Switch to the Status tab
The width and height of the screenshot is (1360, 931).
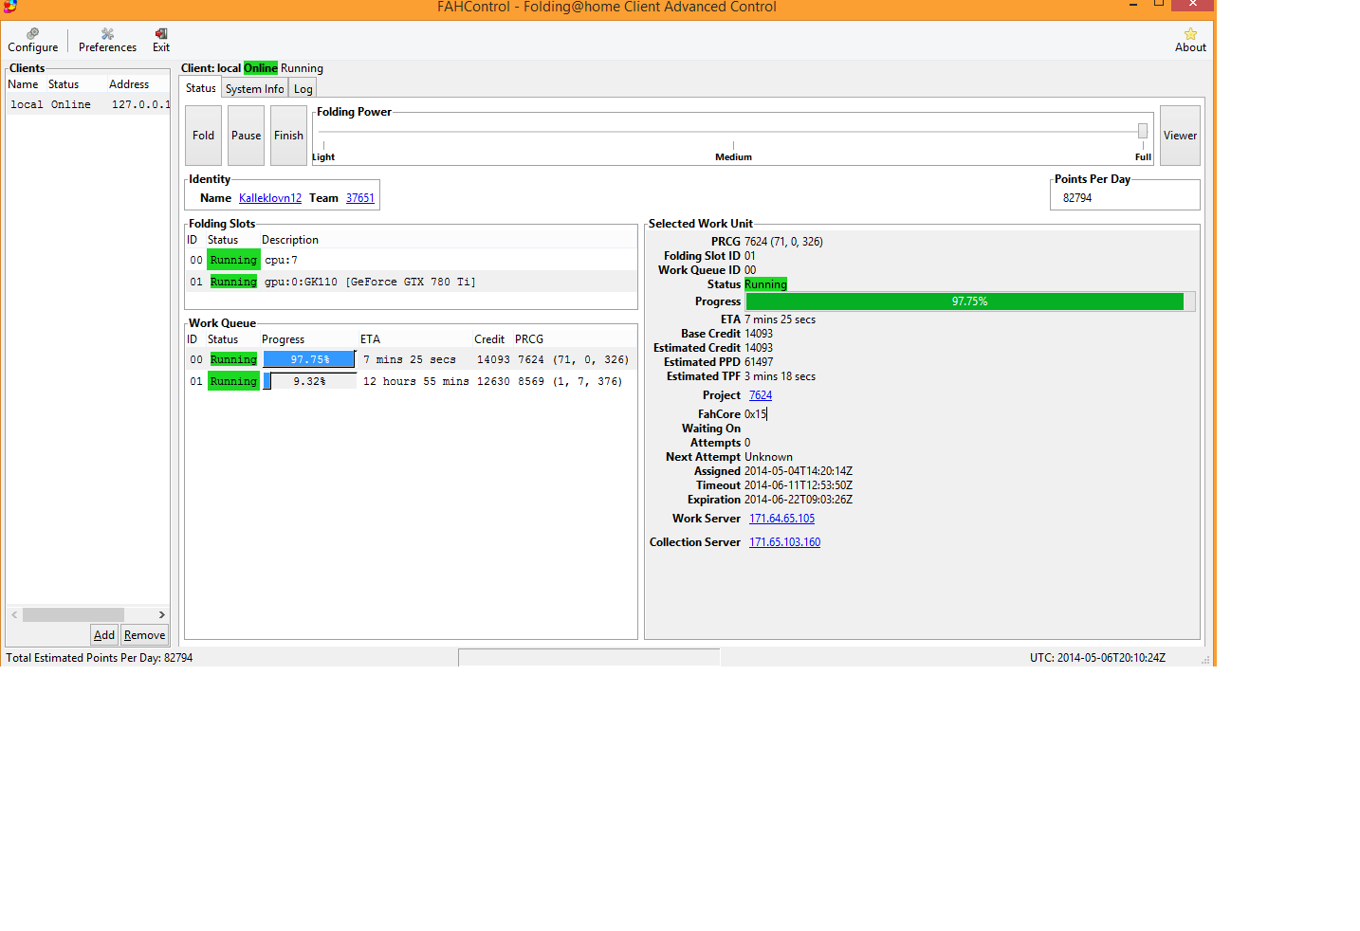[x=200, y=88]
